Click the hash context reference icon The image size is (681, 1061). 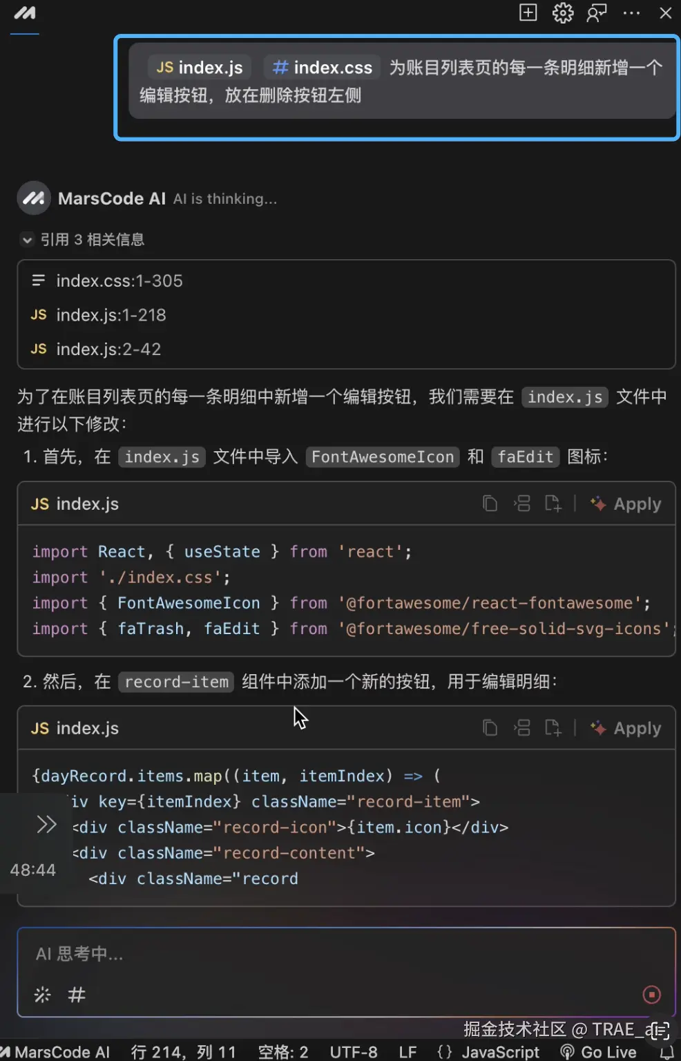tap(77, 995)
